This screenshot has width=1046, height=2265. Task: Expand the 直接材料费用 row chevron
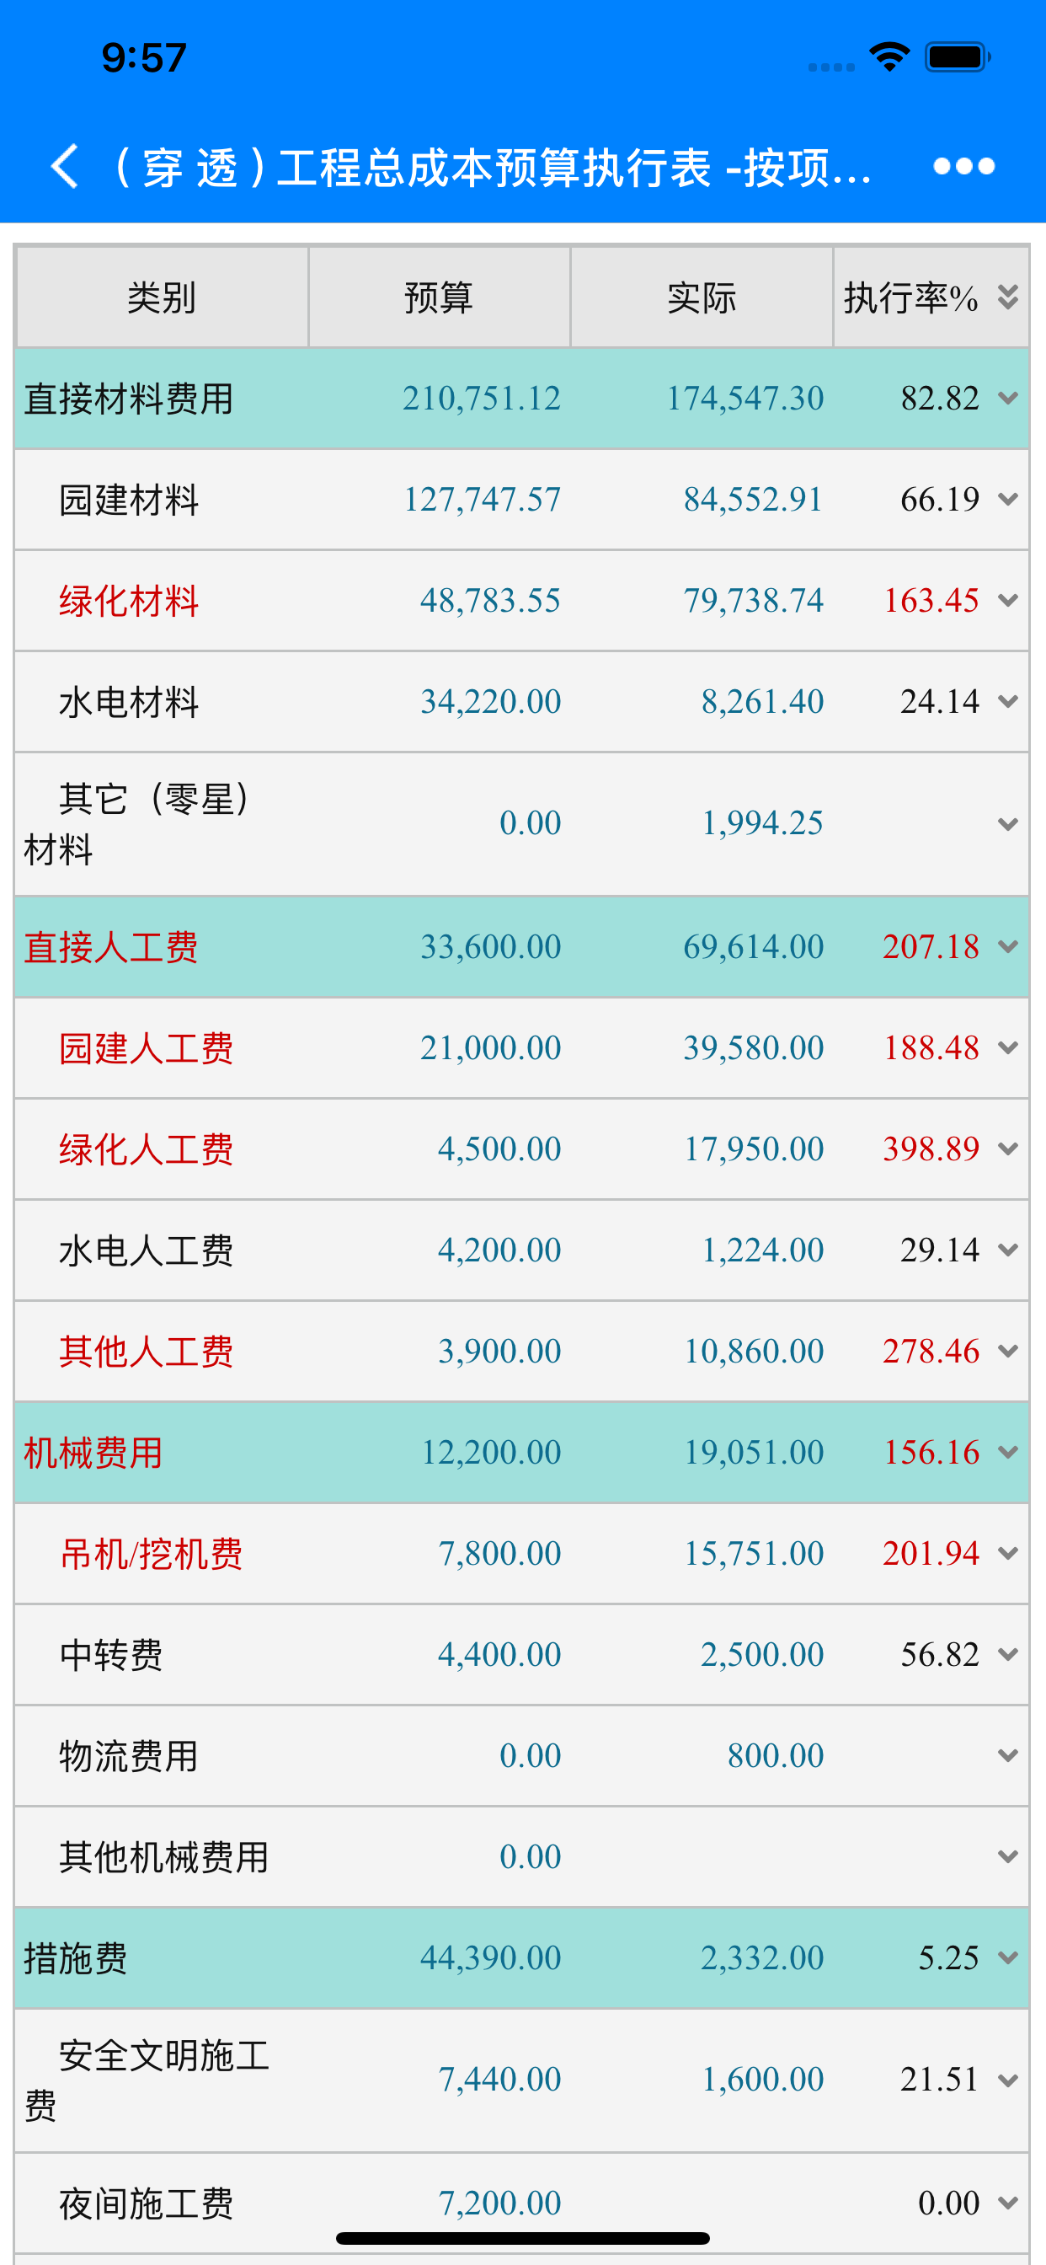[1007, 399]
